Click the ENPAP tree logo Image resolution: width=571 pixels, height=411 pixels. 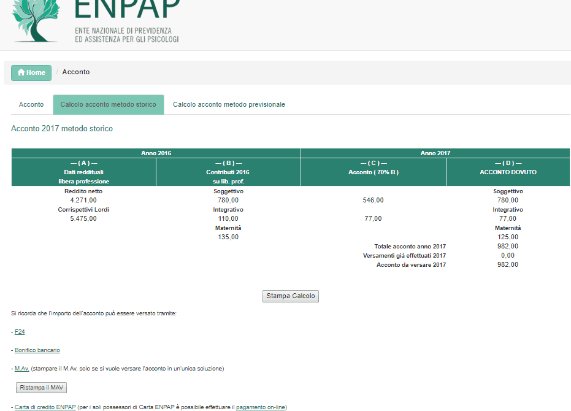35,20
